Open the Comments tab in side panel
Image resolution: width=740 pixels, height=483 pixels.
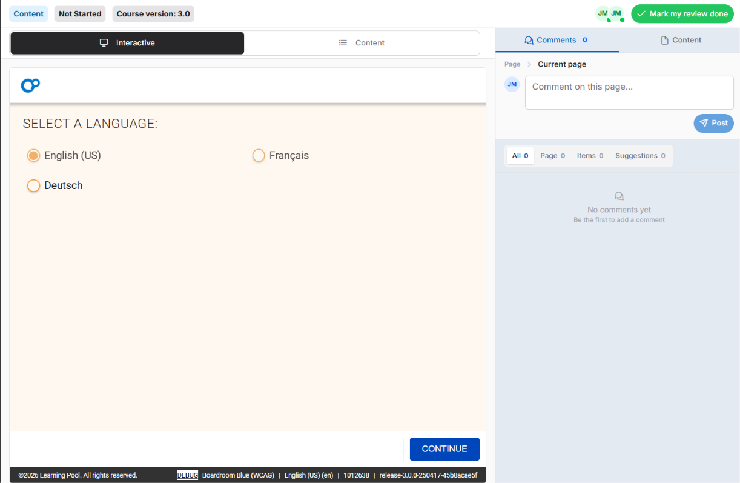click(557, 40)
